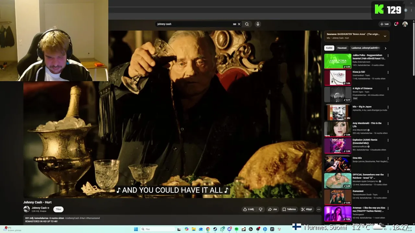Dislike the video with thumbs down
This screenshot has height=233, width=415.
260,209
